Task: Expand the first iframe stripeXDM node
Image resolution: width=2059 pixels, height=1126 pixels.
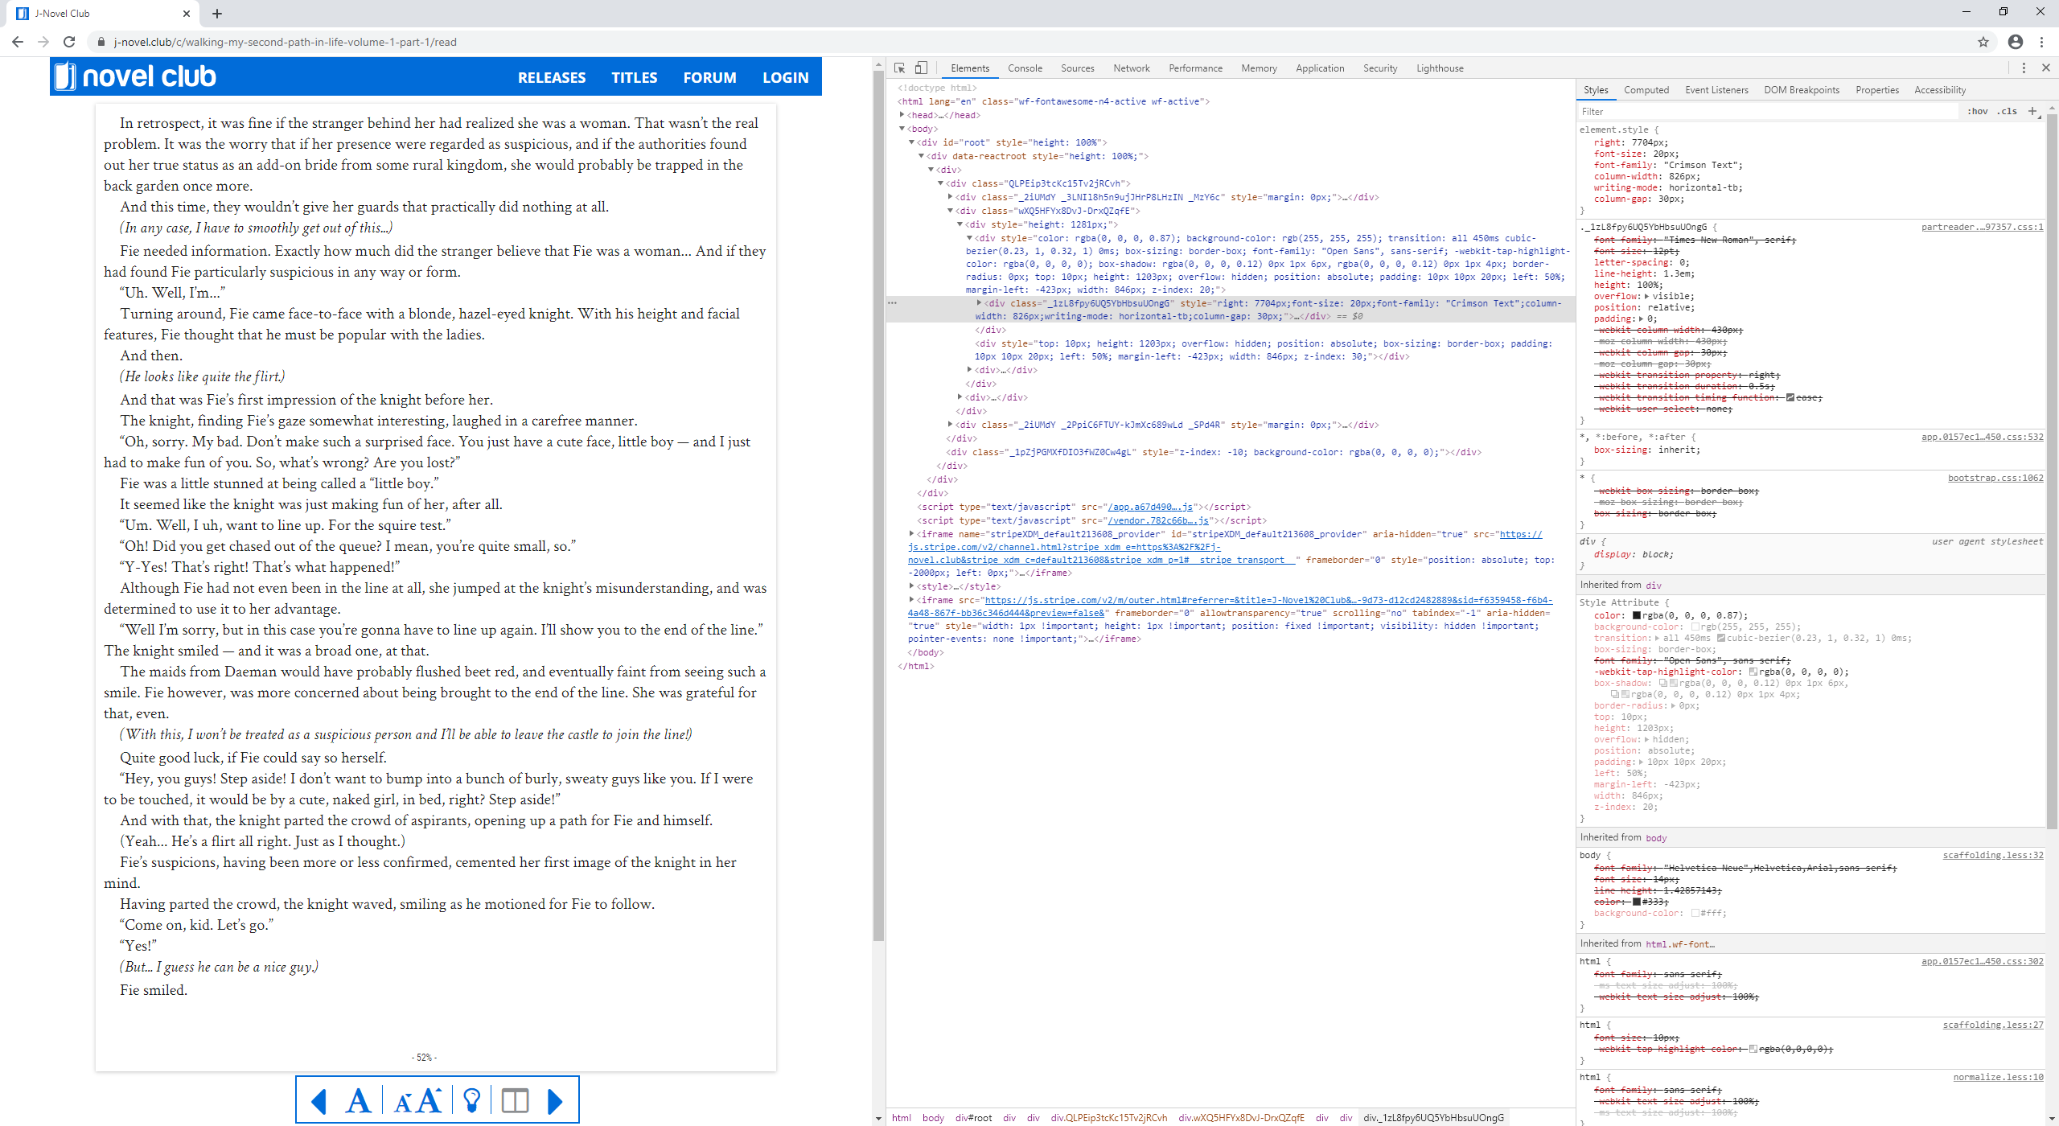Action: 911,534
